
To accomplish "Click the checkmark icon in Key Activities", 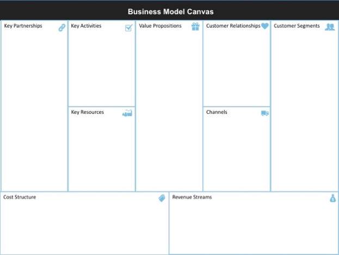I will click(129, 28).
